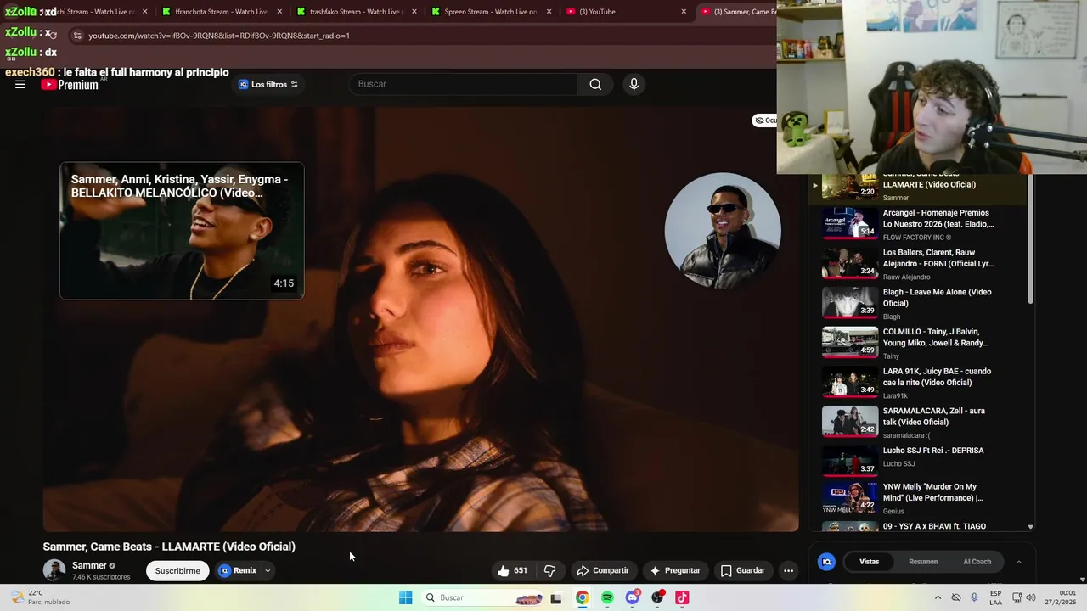Open the Windows Start menu
This screenshot has width=1087, height=611.
tap(406, 597)
